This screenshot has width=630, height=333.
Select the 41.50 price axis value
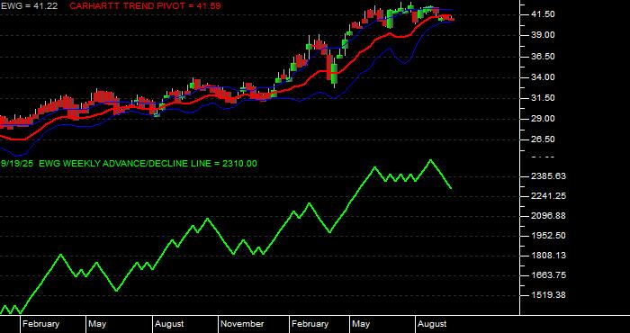click(543, 14)
